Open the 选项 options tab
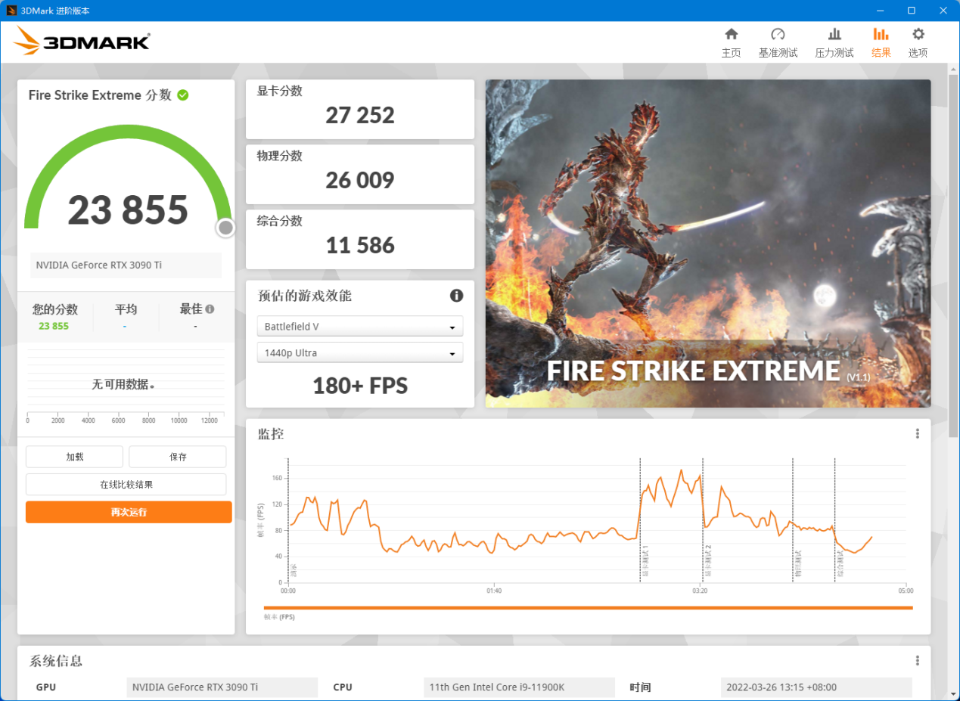Viewport: 960px width, 701px height. tap(918, 42)
